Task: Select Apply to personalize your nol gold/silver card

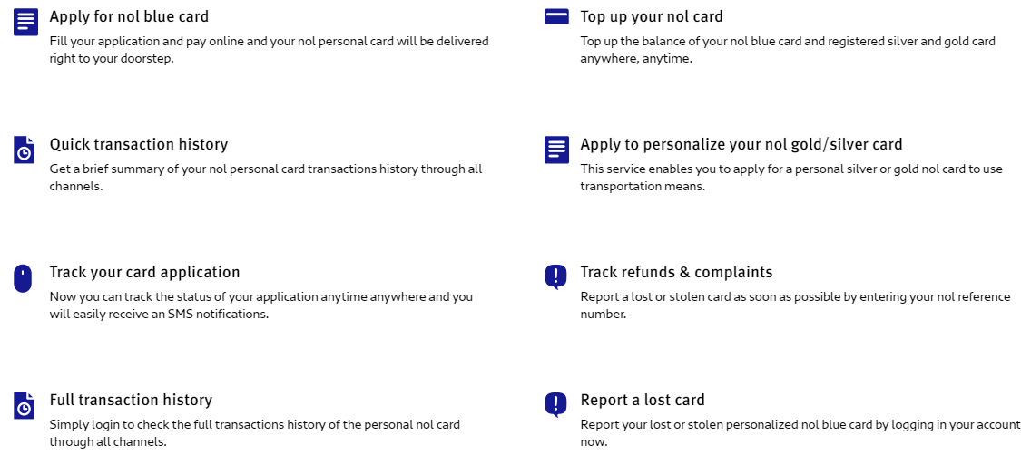Action: [741, 144]
